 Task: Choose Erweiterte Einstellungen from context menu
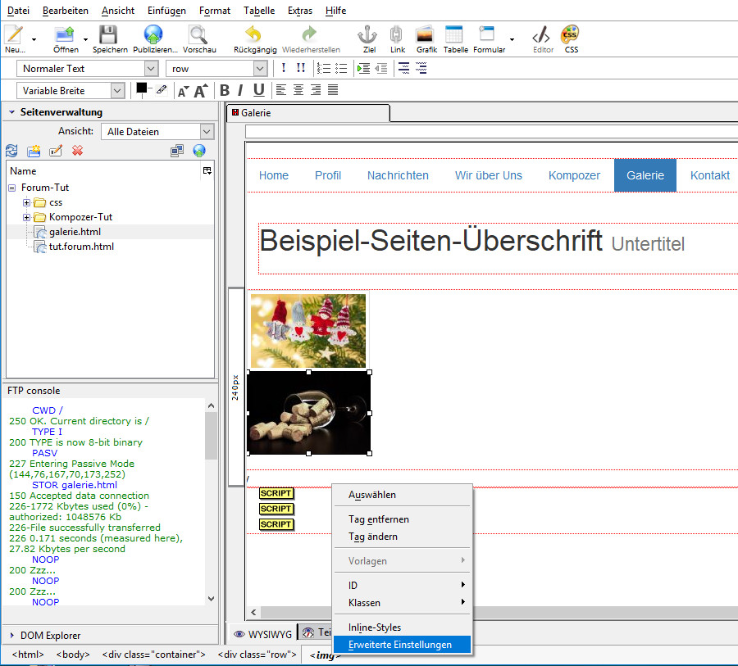pos(400,645)
